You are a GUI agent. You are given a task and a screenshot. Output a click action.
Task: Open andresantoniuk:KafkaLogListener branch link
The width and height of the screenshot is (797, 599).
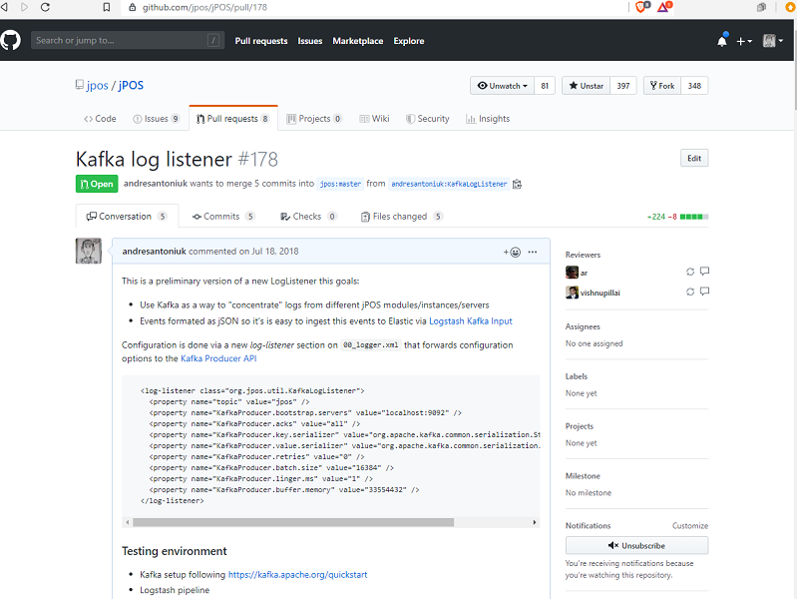449,185
